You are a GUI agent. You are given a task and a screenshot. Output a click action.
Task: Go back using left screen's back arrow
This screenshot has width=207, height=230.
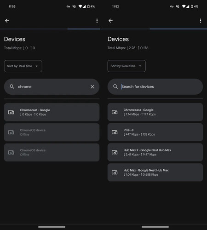[x=7, y=21]
